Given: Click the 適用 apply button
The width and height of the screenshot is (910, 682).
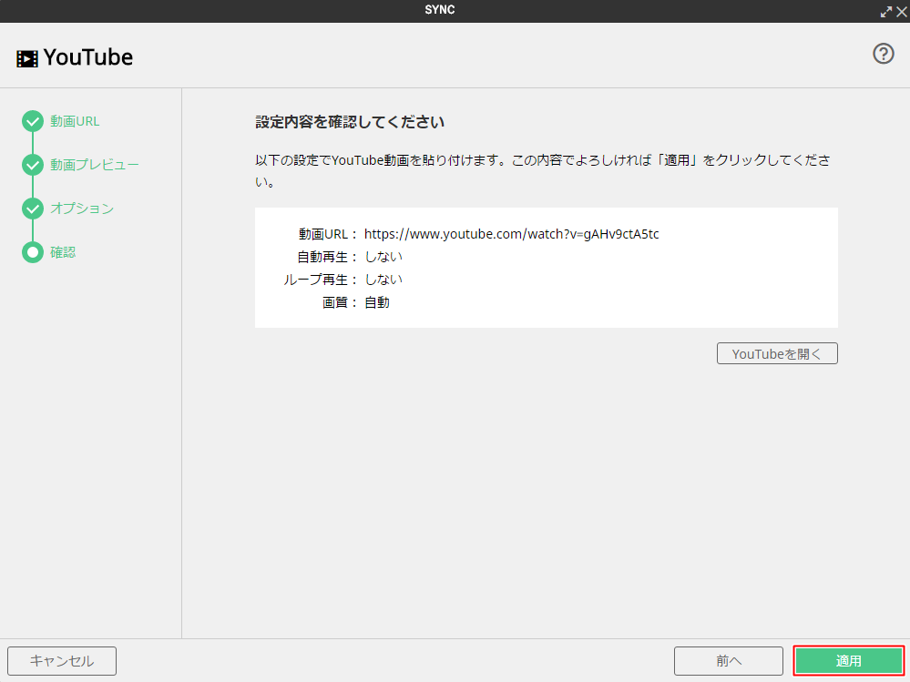Looking at the screenshot, I should 848,660.
